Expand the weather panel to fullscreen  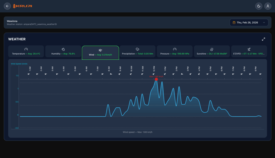[263, 39]
